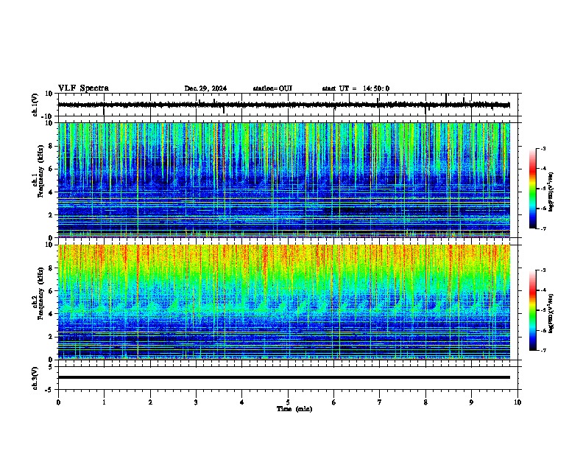Click time-axis tick label "5"
583x451 pixels.
[288, 402]
